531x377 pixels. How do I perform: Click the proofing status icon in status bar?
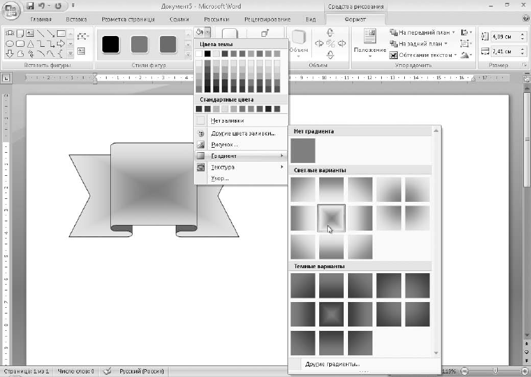tap(107, 371)
